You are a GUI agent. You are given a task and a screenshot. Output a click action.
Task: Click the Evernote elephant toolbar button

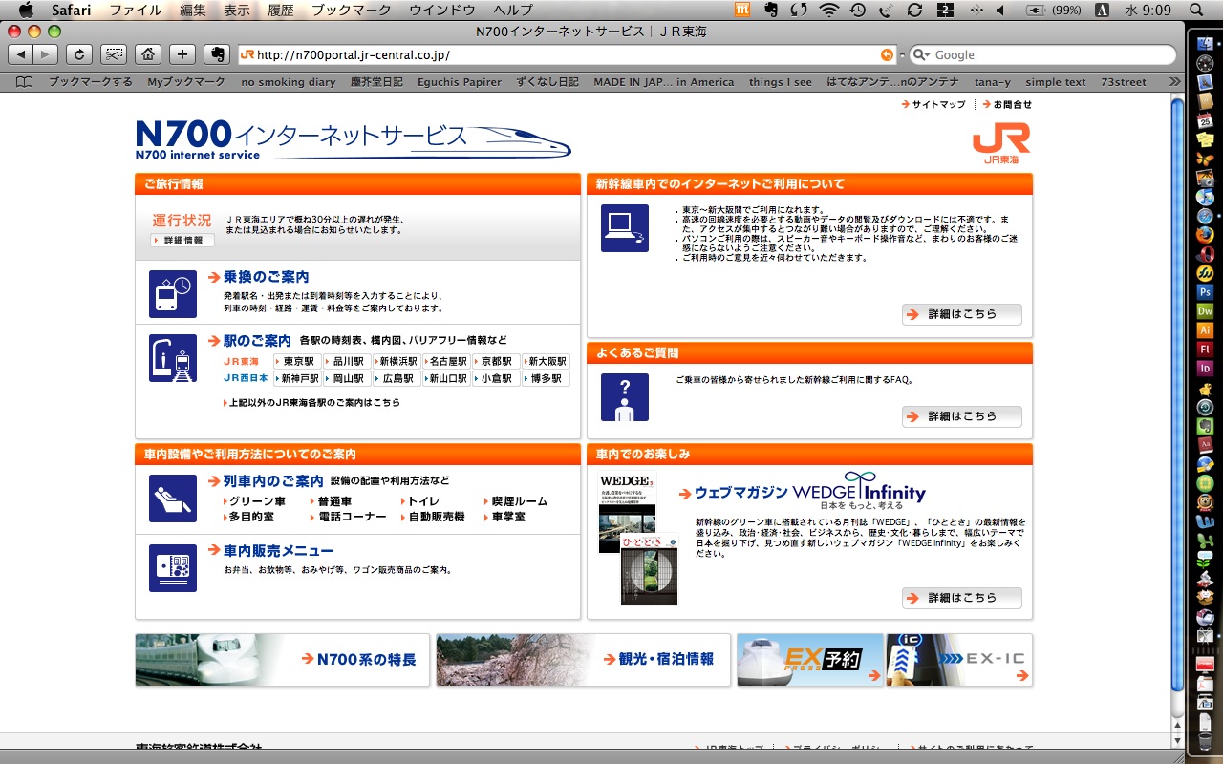(x=217, y=54)
